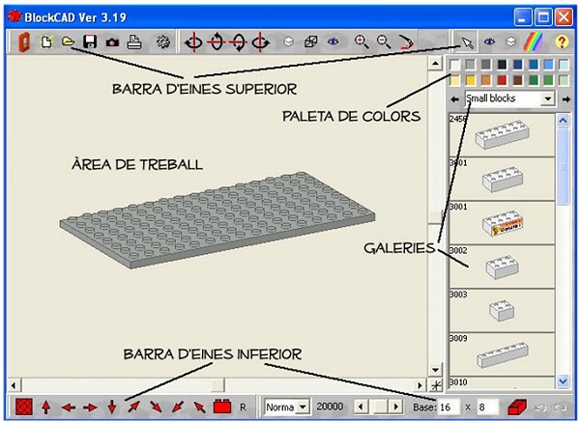Toggle the eye icon left of zoom in

(334, 42)
